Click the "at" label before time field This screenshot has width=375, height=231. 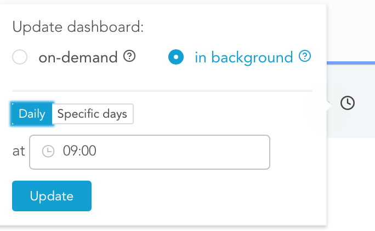click(19, 151)
